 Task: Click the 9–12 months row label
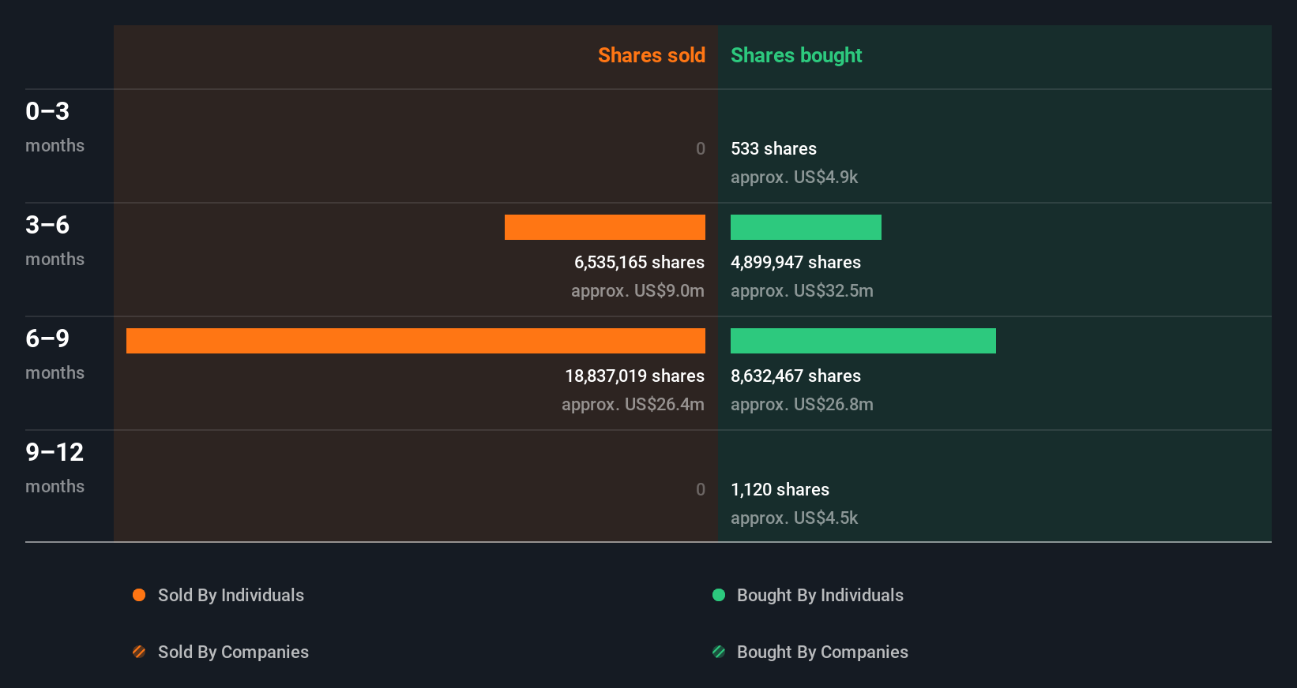pos(55,467)
